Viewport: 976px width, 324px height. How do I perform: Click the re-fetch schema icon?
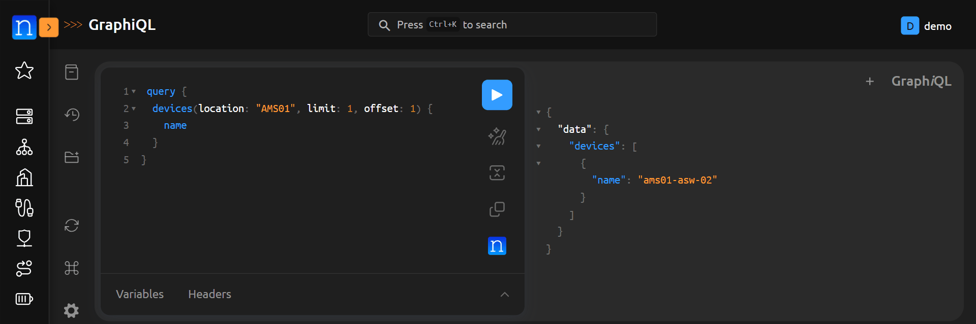(x=72, y=225)
